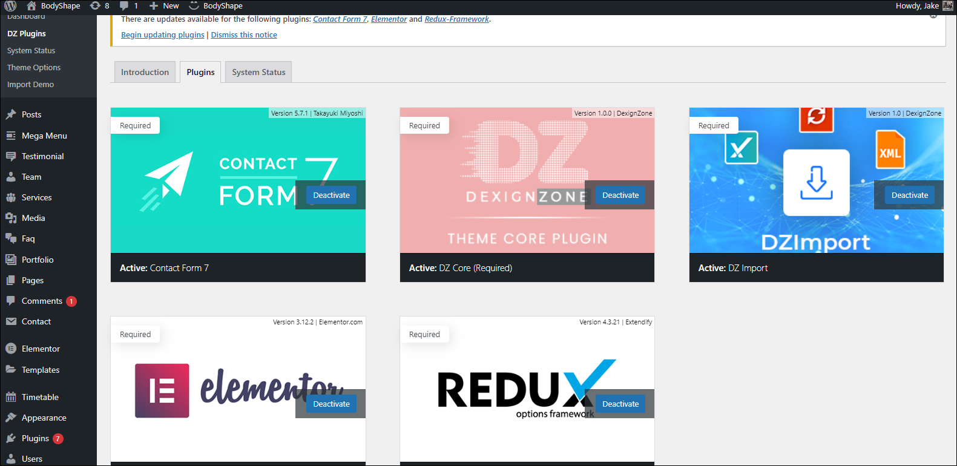957x466 pixels.
Task: Open the comments bubble icon in admin bar
Action: 124,6
